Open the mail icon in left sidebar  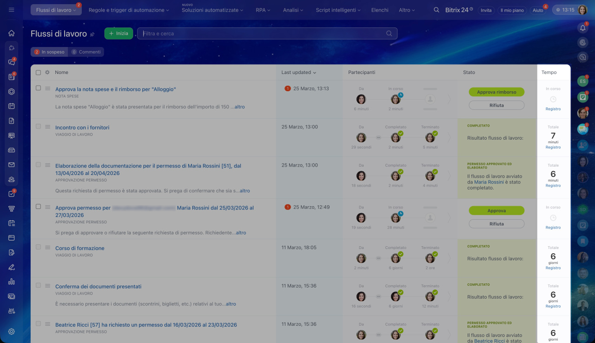pyautogui.click(x=12, y=165)
